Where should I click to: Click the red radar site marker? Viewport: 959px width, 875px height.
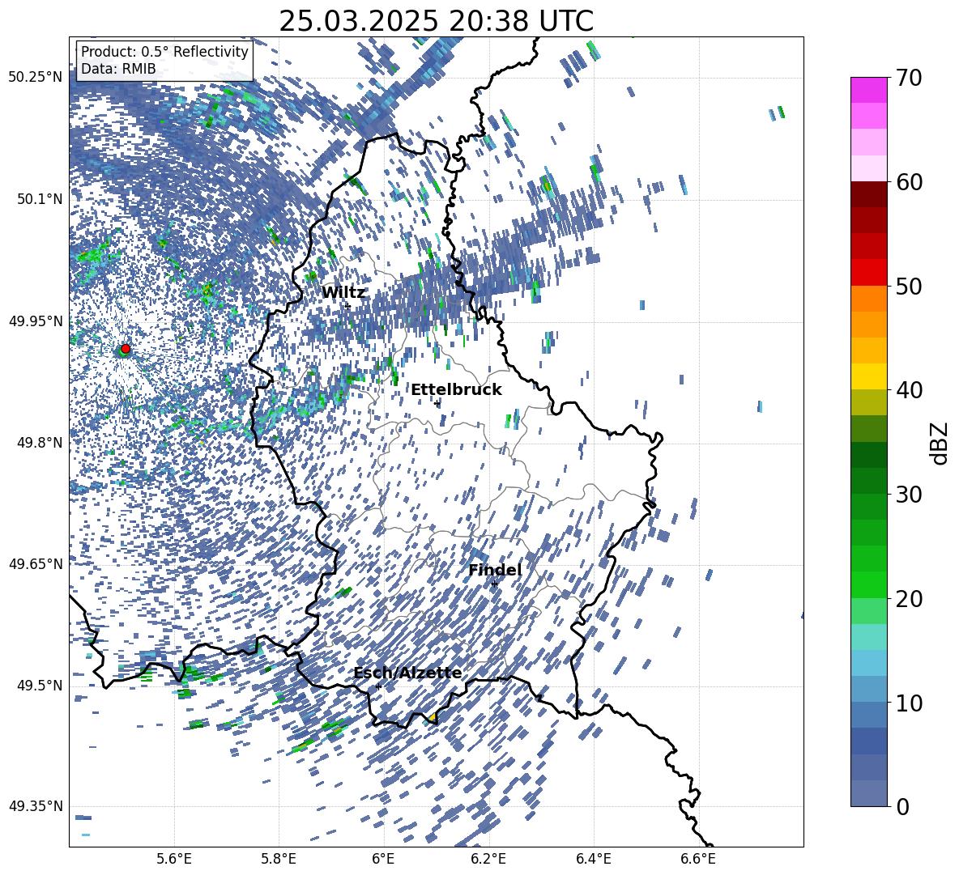pos(126,349)
